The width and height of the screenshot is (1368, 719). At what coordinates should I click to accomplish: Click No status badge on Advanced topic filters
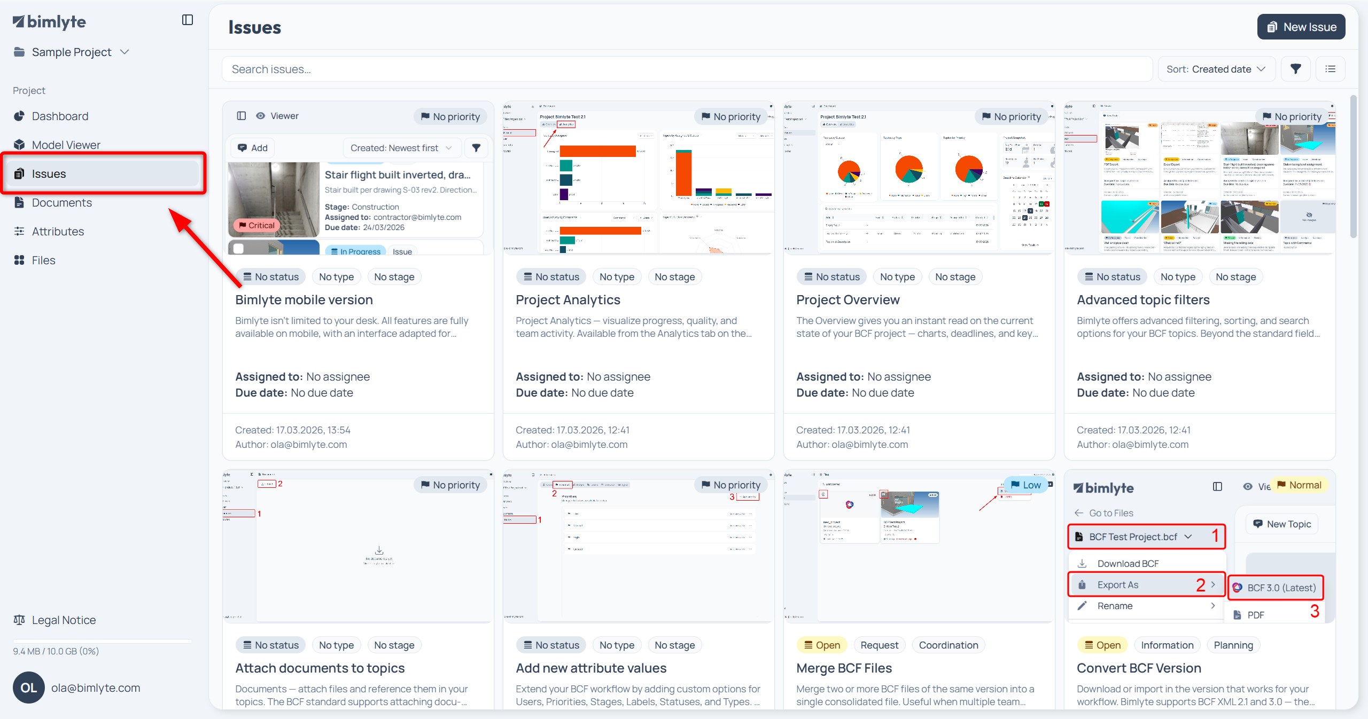[x=1113, y=277]
